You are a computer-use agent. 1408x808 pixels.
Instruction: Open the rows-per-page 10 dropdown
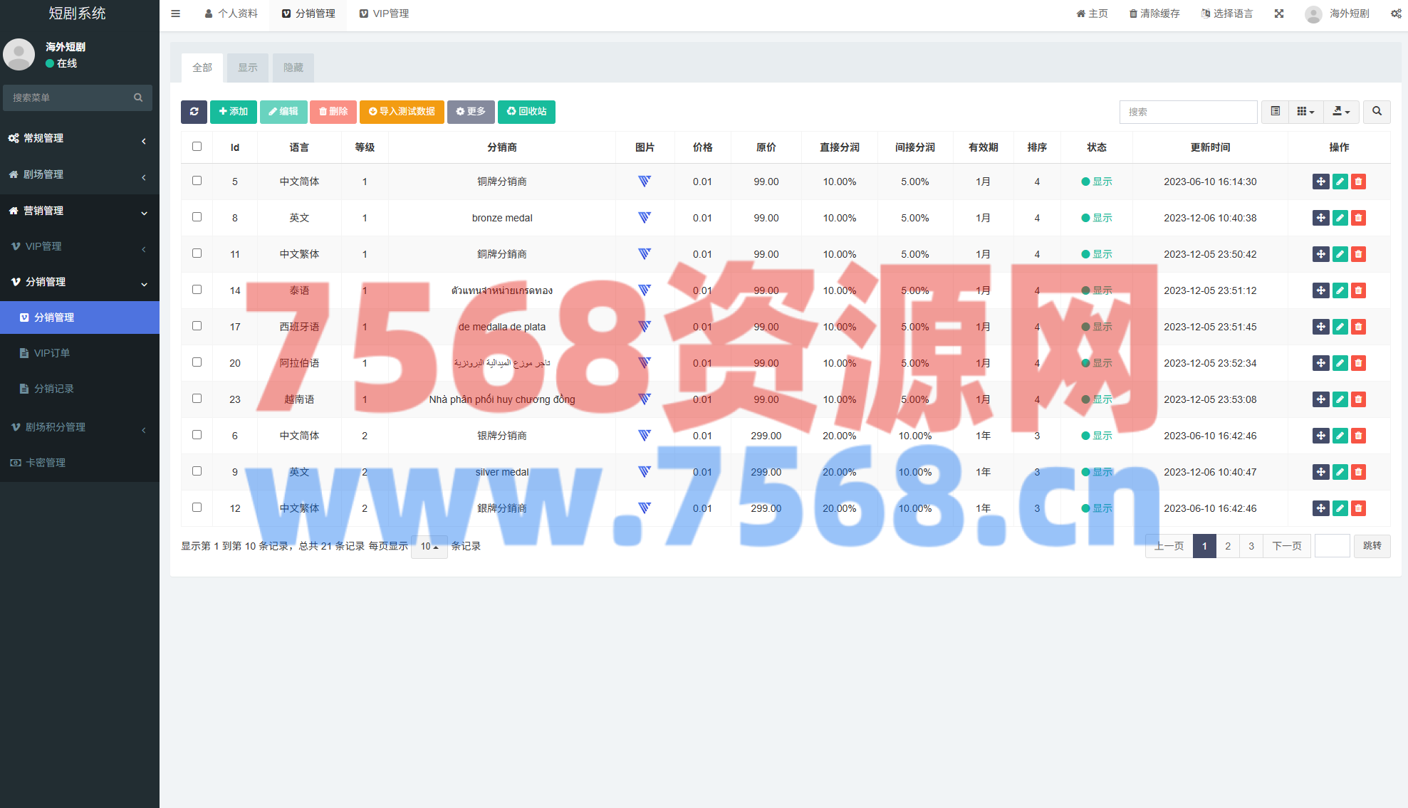pyautogui.click(x=429, y=547)
